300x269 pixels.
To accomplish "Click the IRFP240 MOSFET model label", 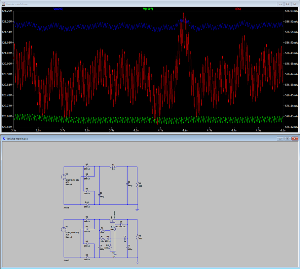I will click(115, 215).
